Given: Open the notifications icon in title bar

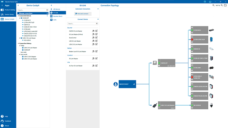Looking at the screenshot, I should (x=210, y=2).
